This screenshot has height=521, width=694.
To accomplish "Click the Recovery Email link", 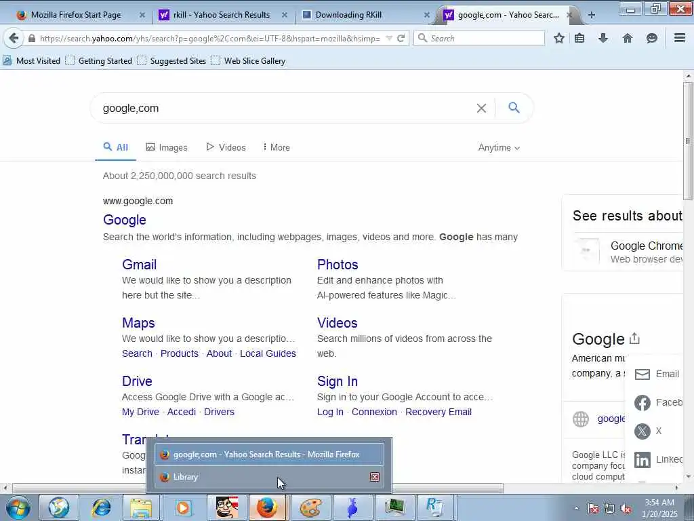I will point(438,412).
